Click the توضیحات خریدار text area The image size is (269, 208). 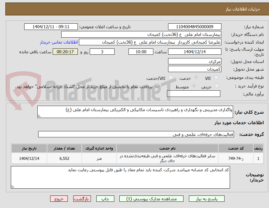120,177
